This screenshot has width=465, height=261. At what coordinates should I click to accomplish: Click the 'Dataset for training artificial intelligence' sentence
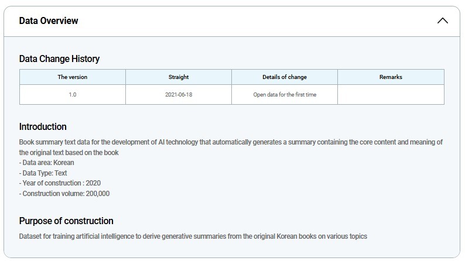click(x=193, y=236)
